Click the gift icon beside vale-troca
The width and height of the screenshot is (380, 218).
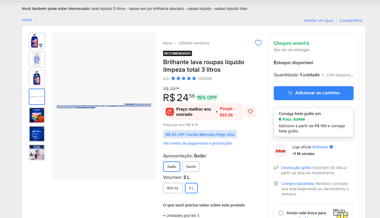pyautogui.click(x=340, y=213)
